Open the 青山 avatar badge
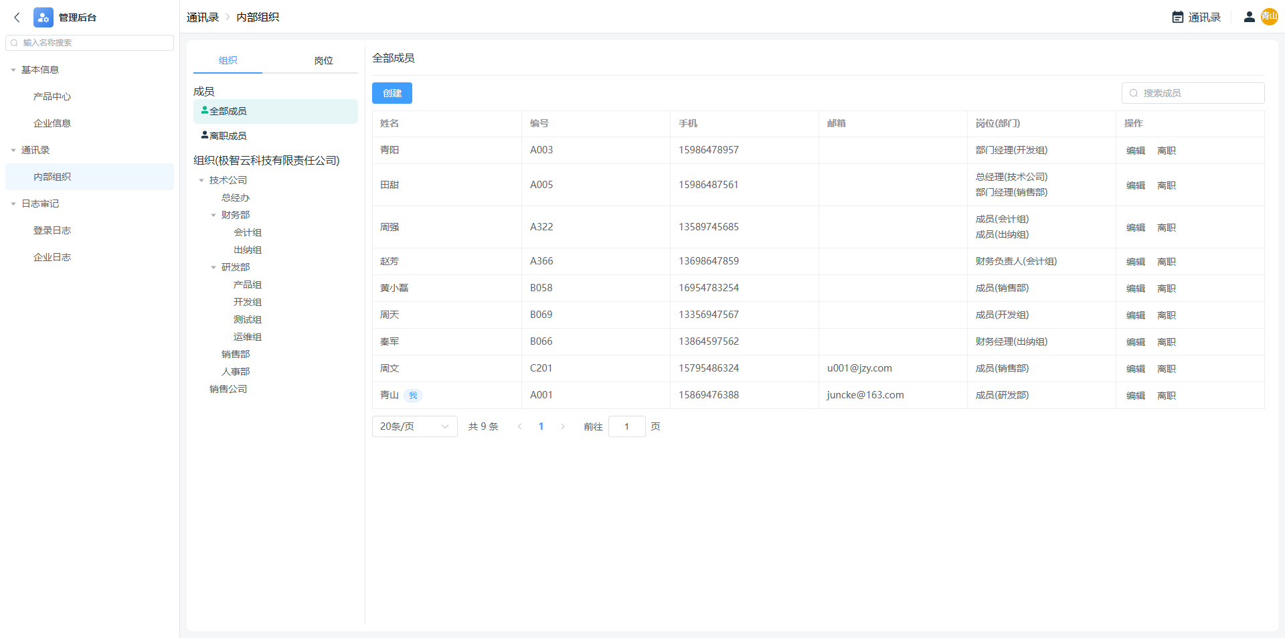The height and width of the screenshot is (638, 1285). pyautogui.click(x=1269, y=17)
